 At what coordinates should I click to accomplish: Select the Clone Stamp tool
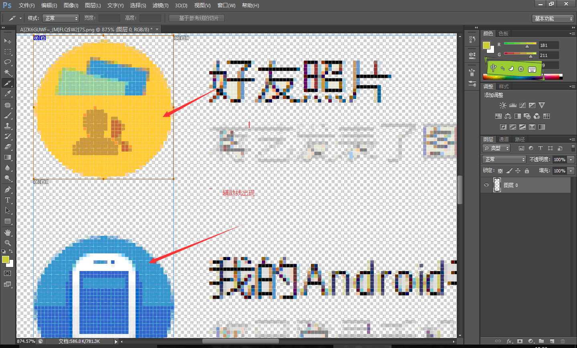8,126
